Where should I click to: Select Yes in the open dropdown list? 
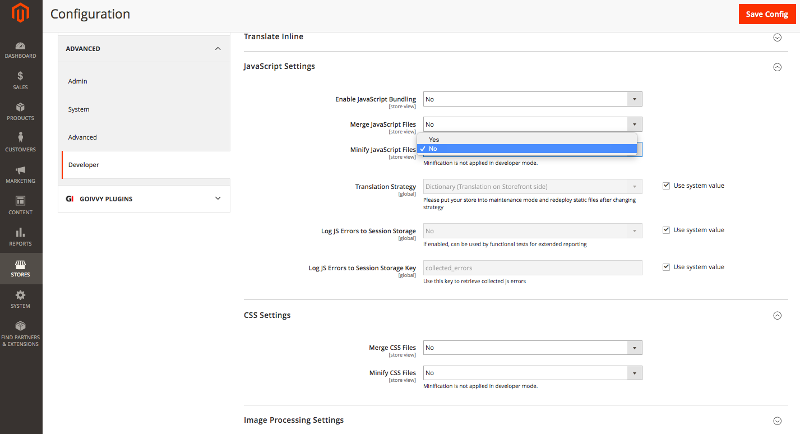(x=434, y=140)
